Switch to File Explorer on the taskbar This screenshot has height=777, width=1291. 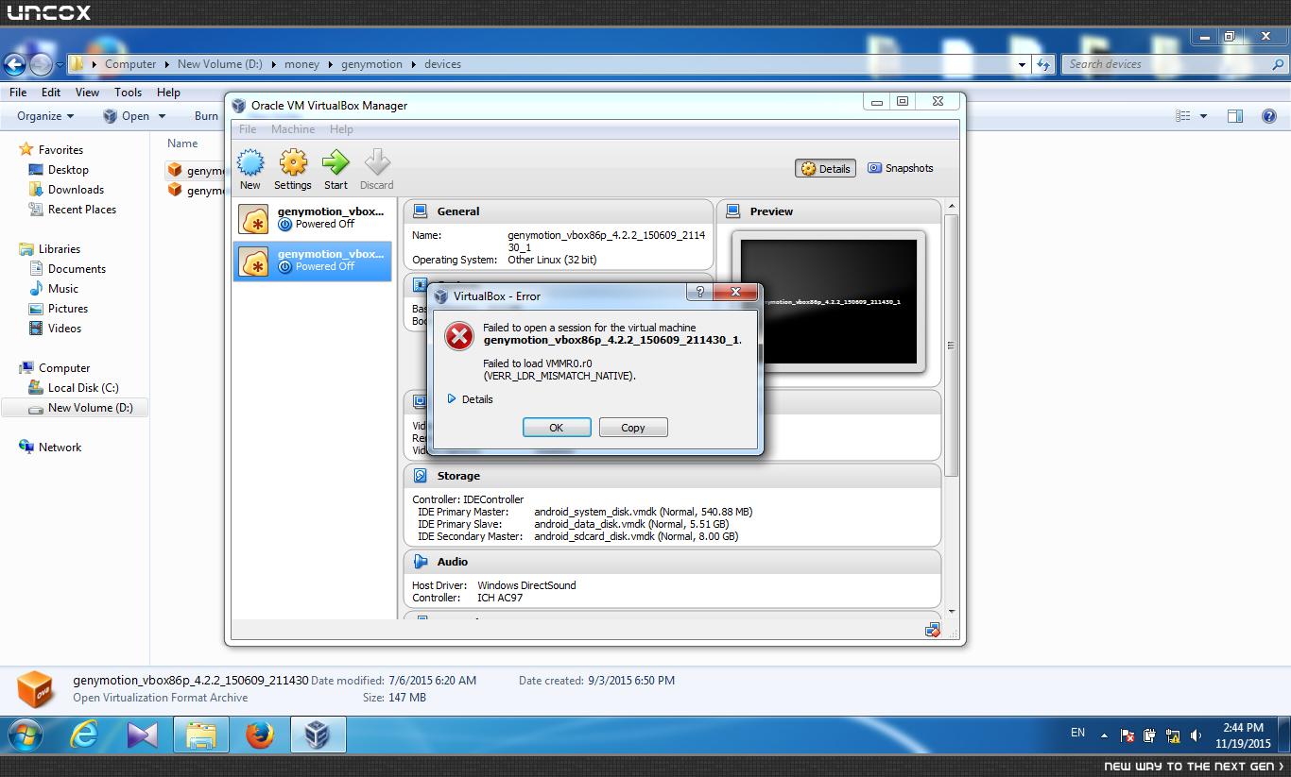201,735
